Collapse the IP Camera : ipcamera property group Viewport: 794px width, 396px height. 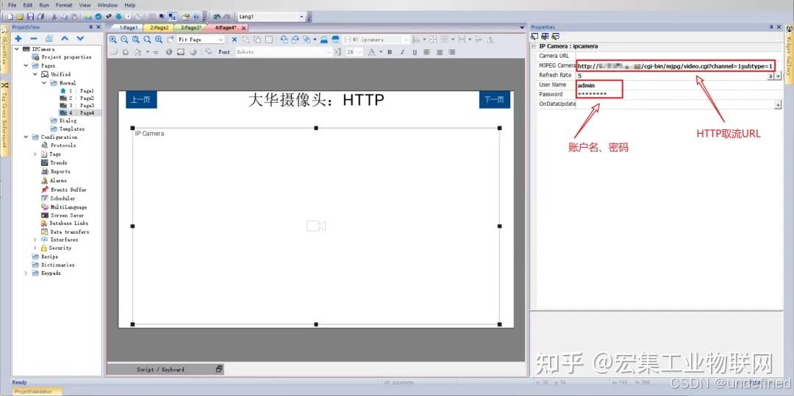tap(533, 46)
